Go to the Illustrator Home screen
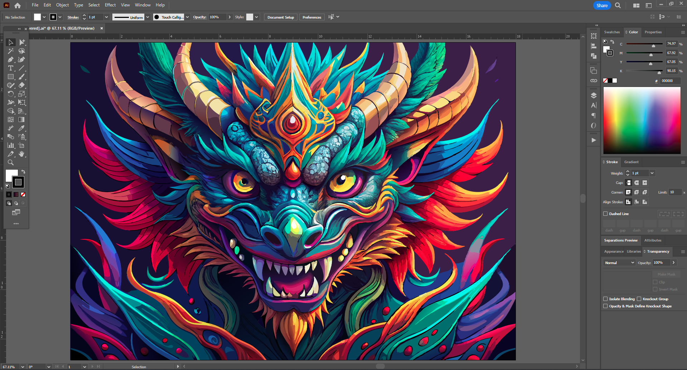Image resolution: width=687 pixels, height=370 pixels. coord(18,5)
